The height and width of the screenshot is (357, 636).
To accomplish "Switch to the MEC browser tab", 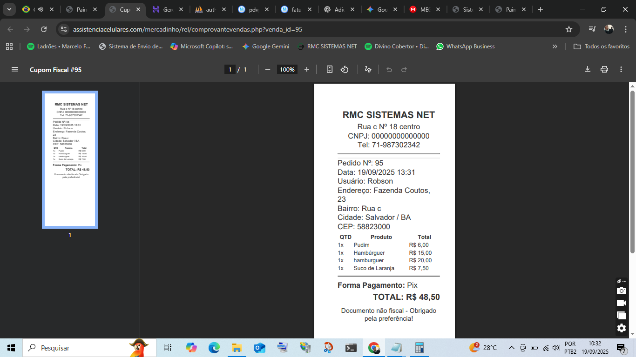I will [x=420, y=9].
